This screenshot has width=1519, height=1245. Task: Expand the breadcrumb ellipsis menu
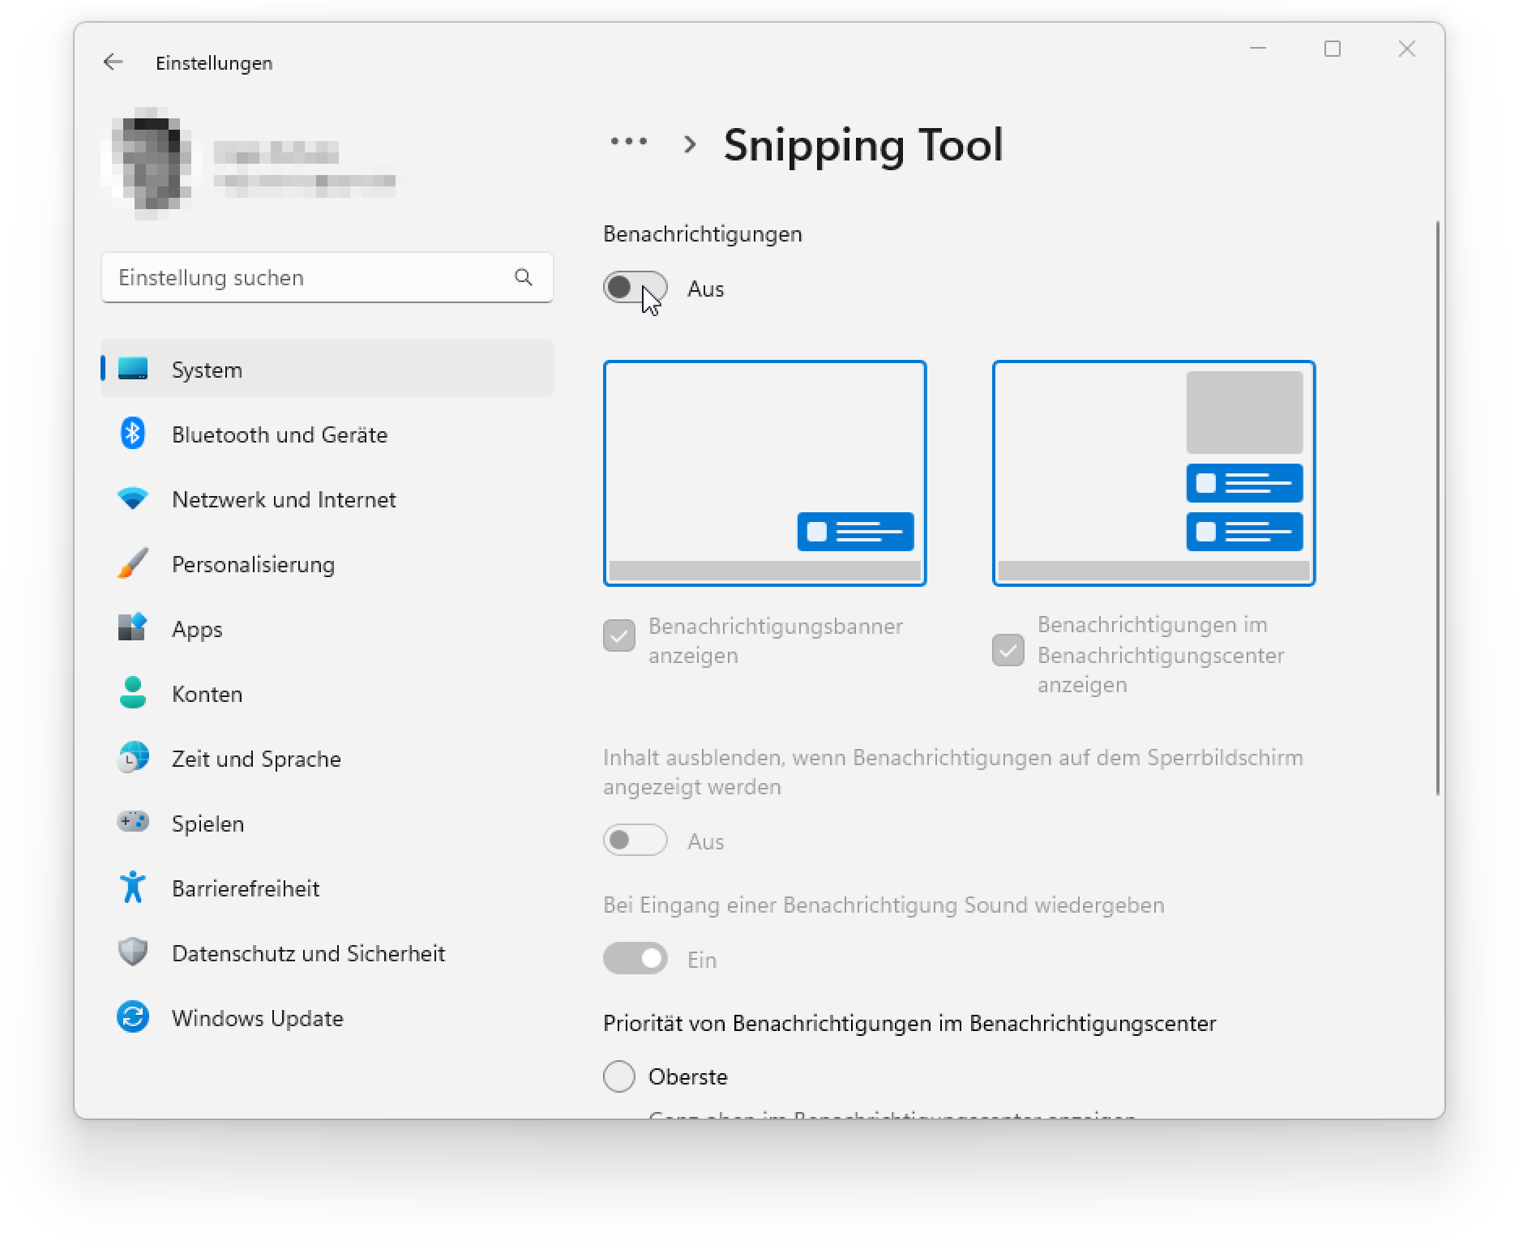(629, 142)
